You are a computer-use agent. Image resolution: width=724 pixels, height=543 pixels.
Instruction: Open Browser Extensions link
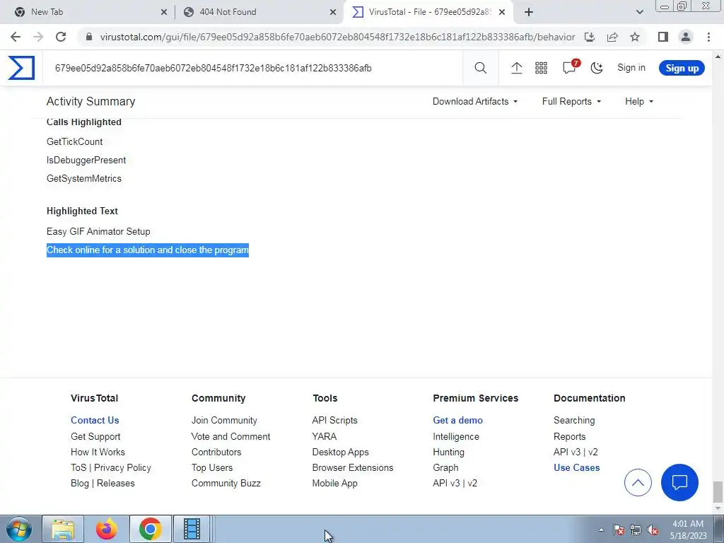click(x=353, y=467)
